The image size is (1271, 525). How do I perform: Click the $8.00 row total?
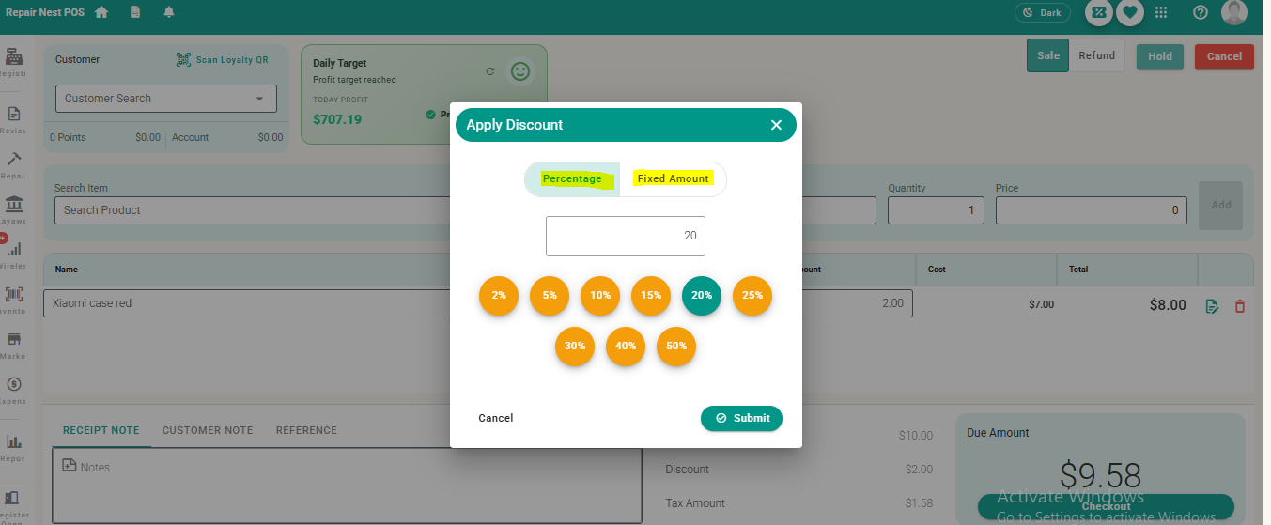pyautogui.click(x=1168, y=305)
